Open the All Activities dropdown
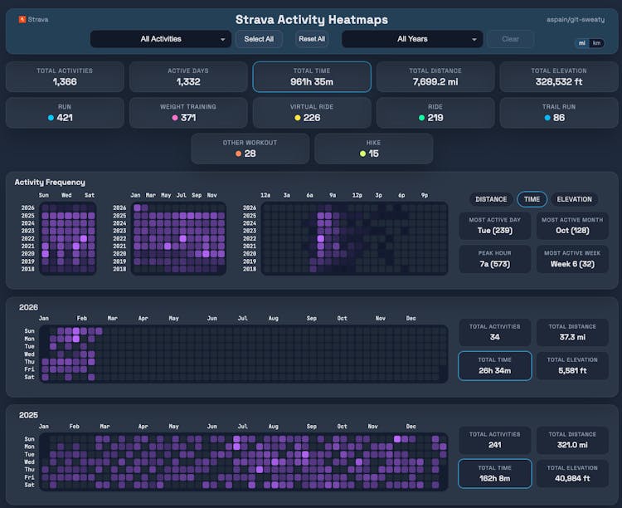The height and width of the screenshot is (508, 622). pyautogui.click(x=161, y=39)
